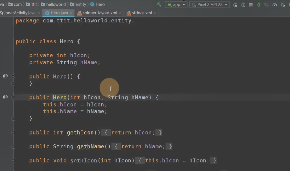
Task: Open the strings.xml tab
Action: pos(142,13)
